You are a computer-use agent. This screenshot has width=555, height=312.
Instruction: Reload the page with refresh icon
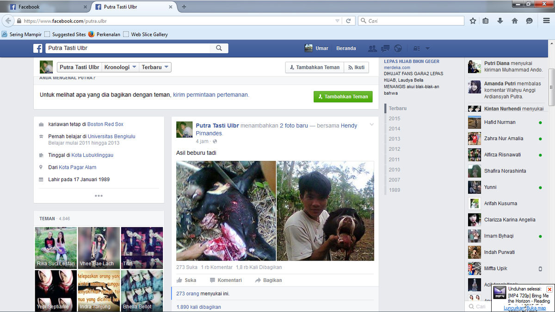click(x=349, y=21)
